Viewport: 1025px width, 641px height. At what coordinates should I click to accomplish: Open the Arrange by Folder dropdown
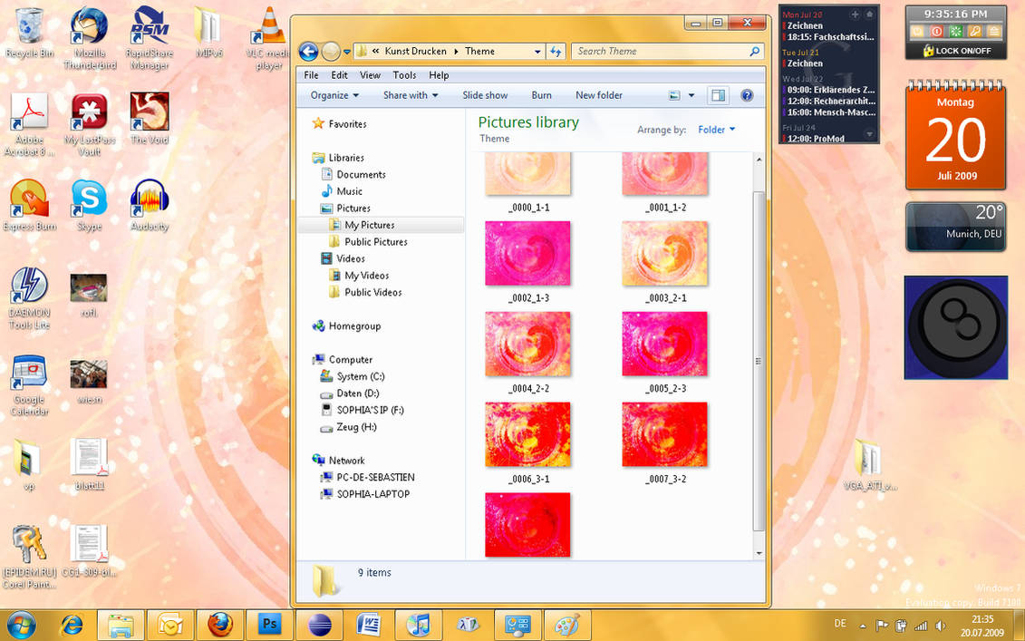click(717, 130)
